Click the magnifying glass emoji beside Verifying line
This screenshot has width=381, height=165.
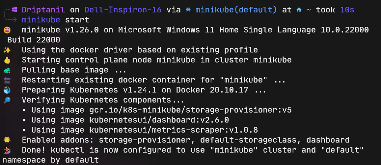[x=7, y=100]
